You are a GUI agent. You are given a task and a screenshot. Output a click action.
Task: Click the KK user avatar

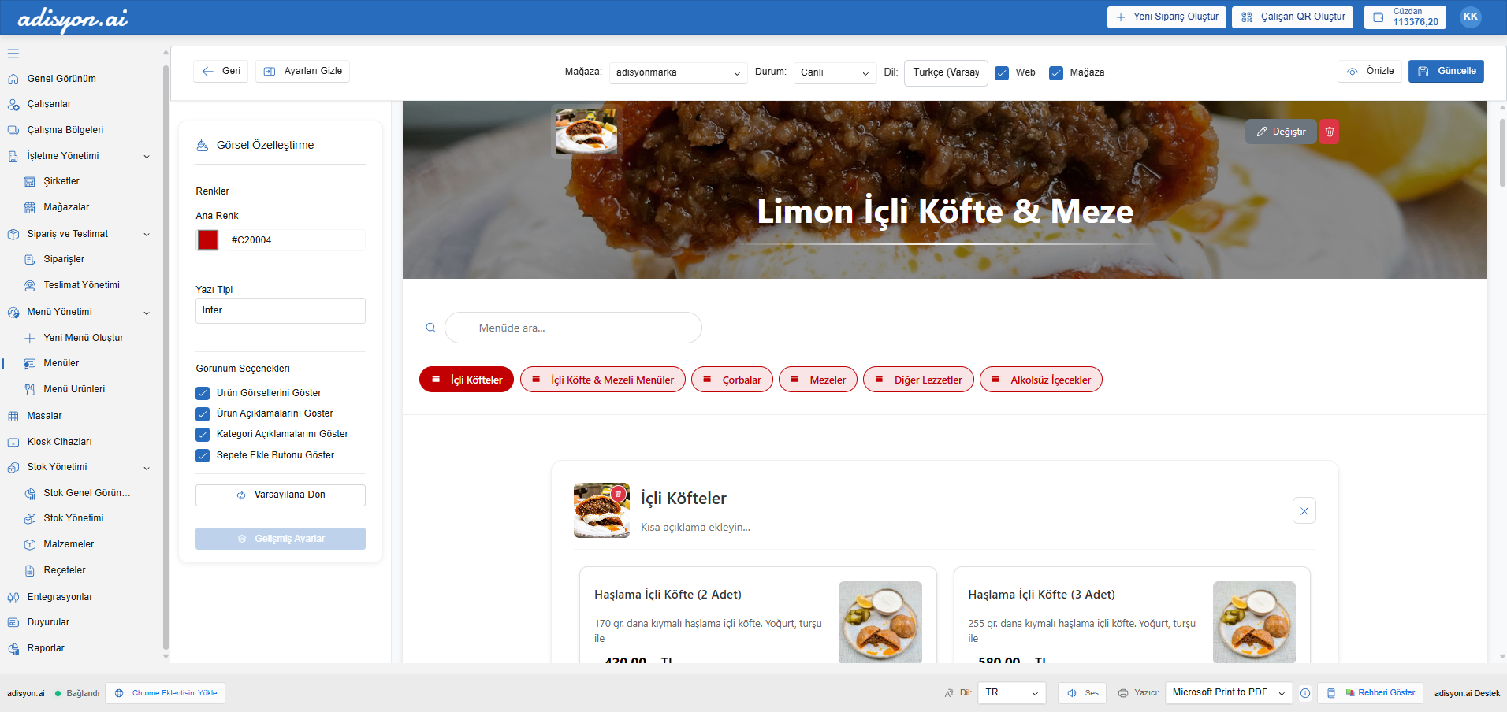click(1470, 17)
